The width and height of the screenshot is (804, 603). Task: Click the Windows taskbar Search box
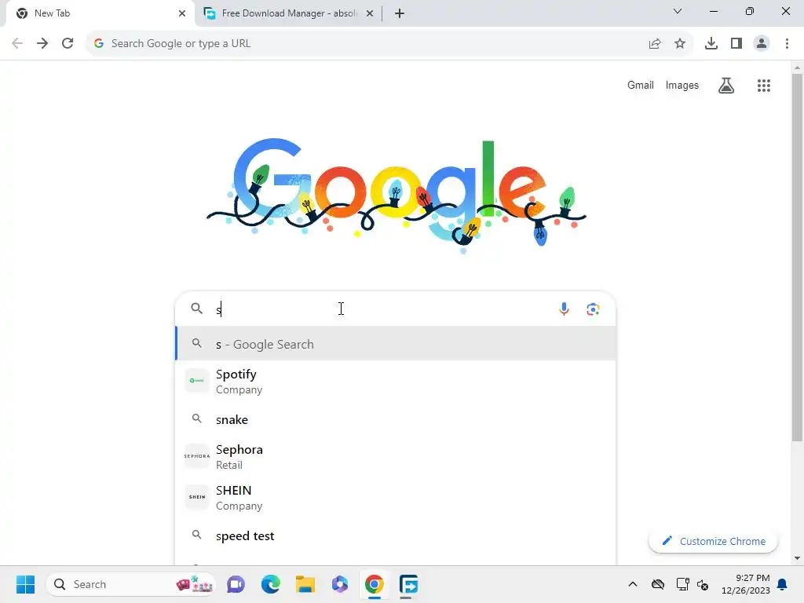[x=131, y=584]
